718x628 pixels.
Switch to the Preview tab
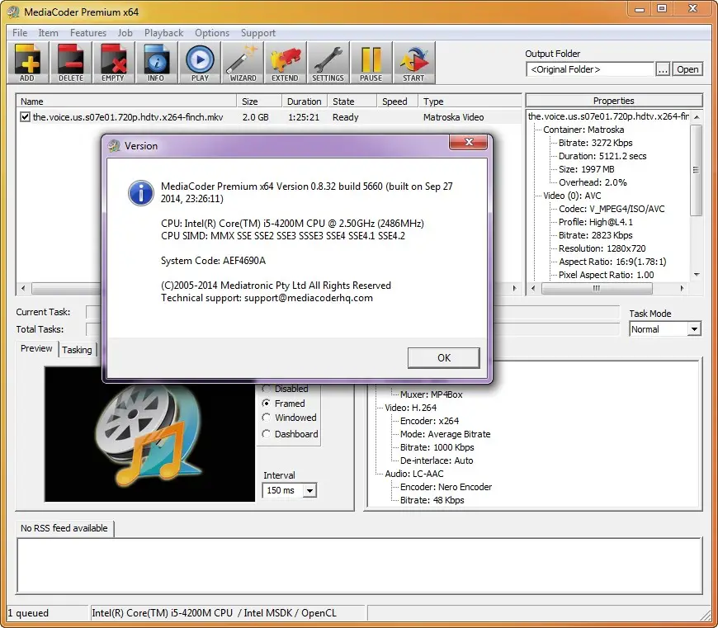click(36, 348)
